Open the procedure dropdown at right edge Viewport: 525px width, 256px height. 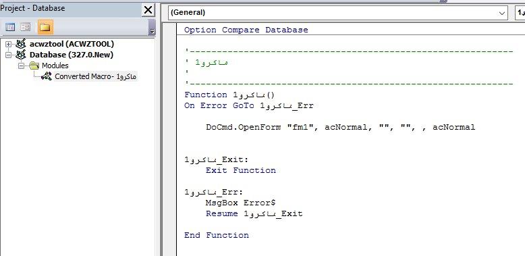pyautogui.click(x=520, y=13)
